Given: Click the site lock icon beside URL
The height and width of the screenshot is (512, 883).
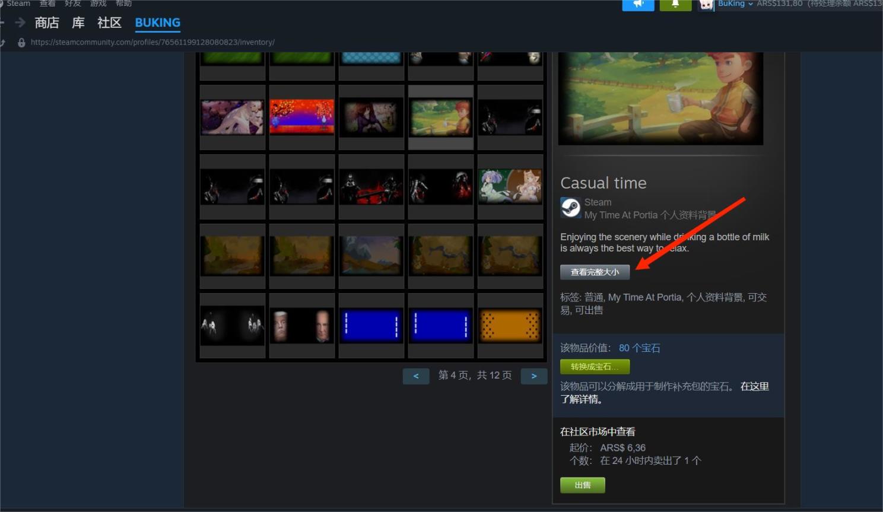Looking at the screenshot, I should click(21, 42).
